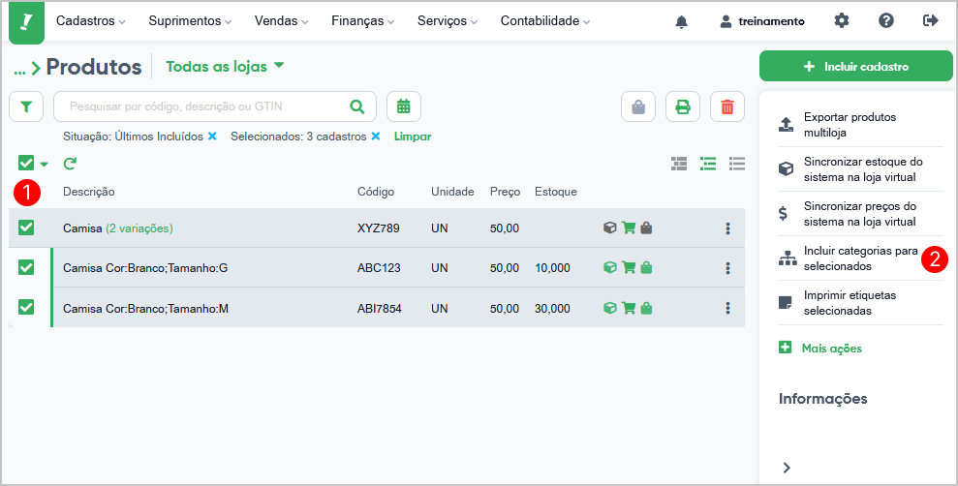Click the Incluir cadastro button

(x=856, y=67)
